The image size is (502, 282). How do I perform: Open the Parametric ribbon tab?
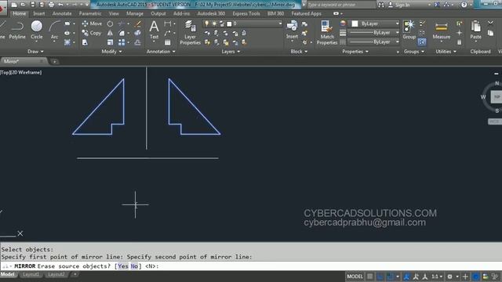[90, 14]
